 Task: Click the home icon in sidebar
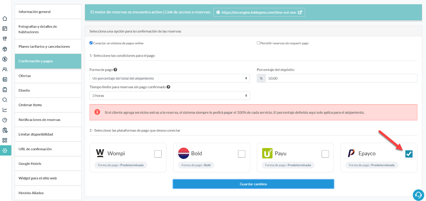click(5, 19)
